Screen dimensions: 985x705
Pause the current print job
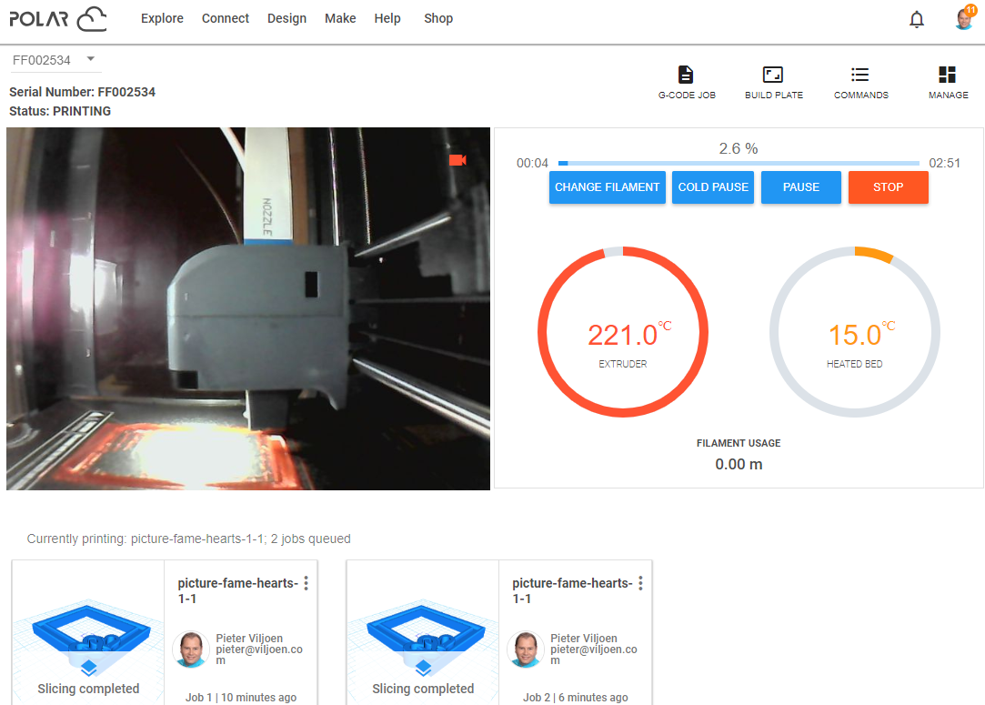click(800, 187)
